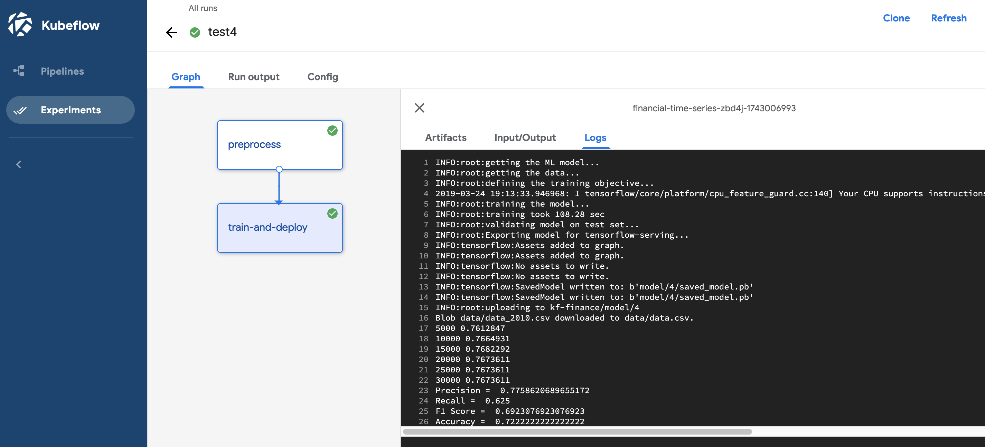Screen dimensions: 985x447
Task: Click log line 'Exporting model for tensorflow-serving...'
Action: click(562, 235)
